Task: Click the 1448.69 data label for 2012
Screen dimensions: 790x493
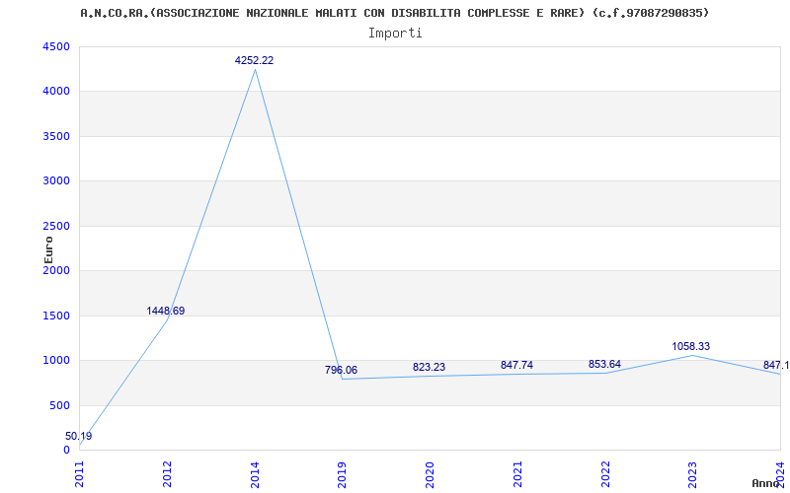Action: pyautogui.click(x=166, y=311)
